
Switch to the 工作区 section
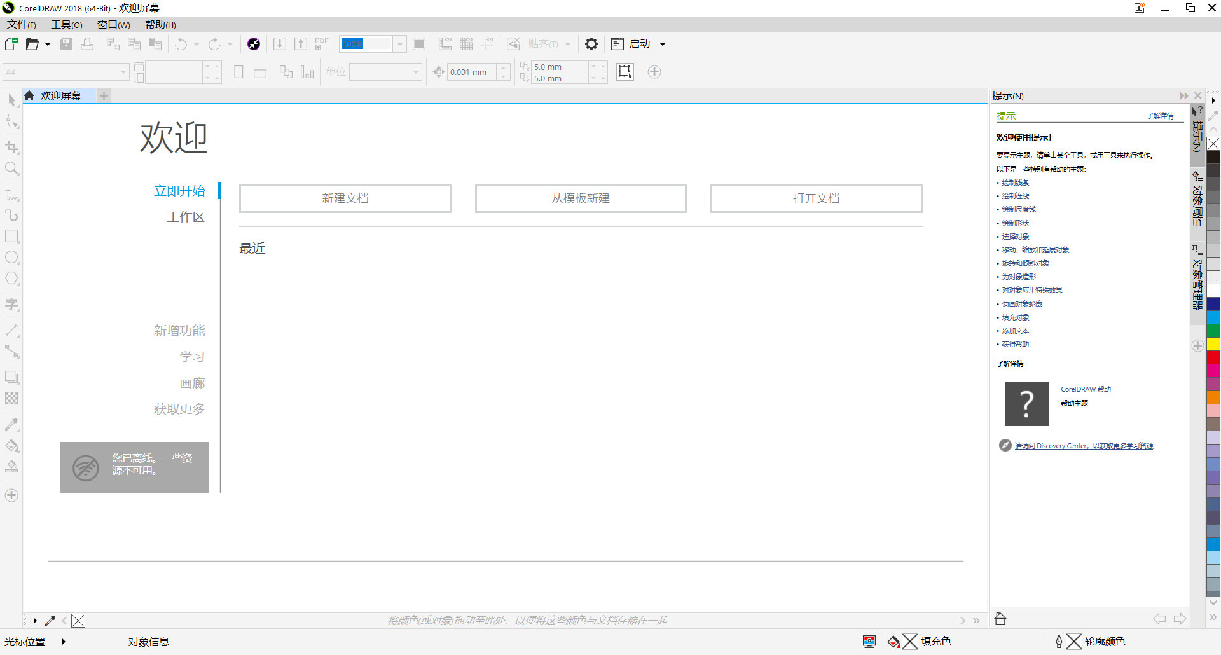click(185, 217)
